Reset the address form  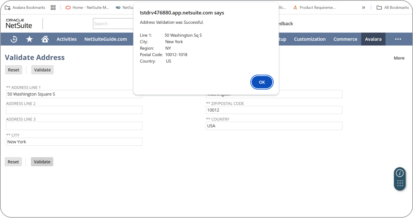point(13,69)
